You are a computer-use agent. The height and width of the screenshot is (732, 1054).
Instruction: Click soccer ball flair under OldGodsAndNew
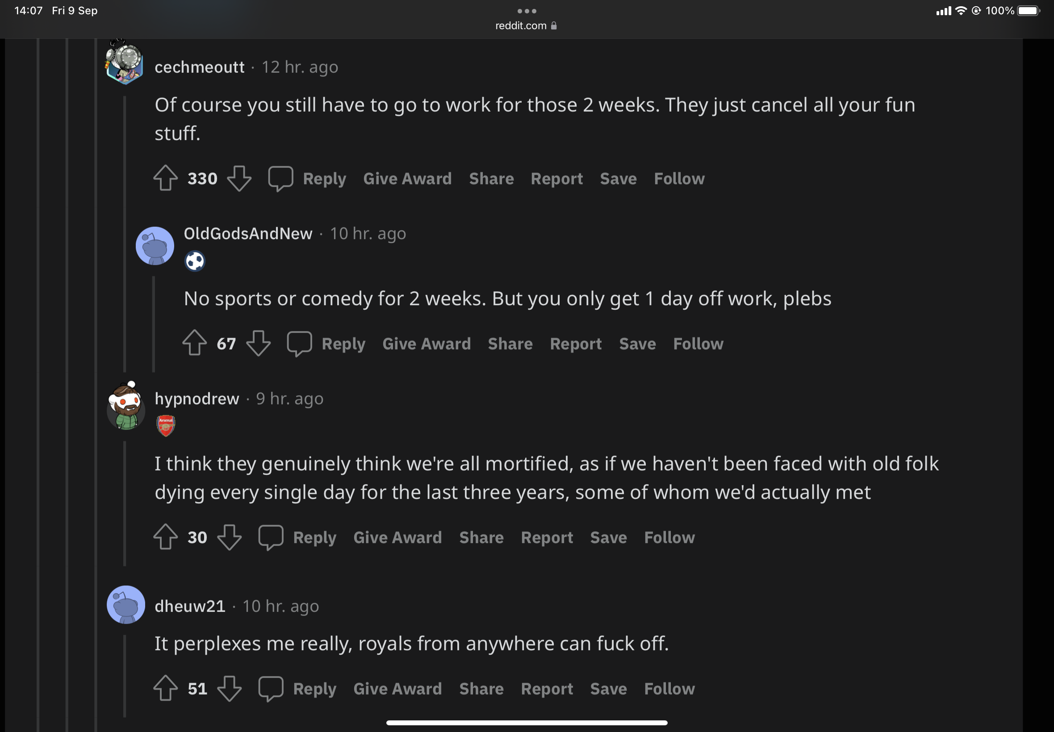coord(195,261)
